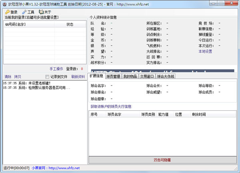
Task: Click the 序号 column header
Action: point(97,114)
